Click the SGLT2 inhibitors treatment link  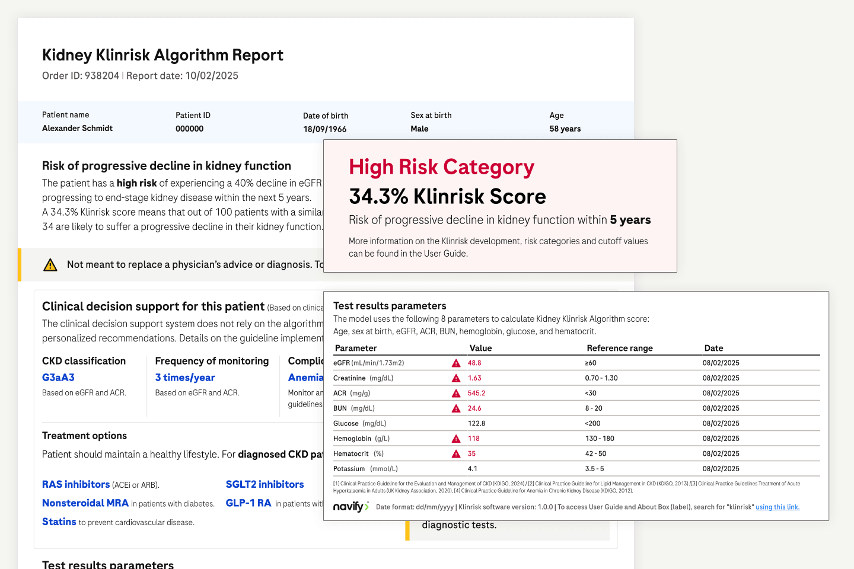(265, 484)
